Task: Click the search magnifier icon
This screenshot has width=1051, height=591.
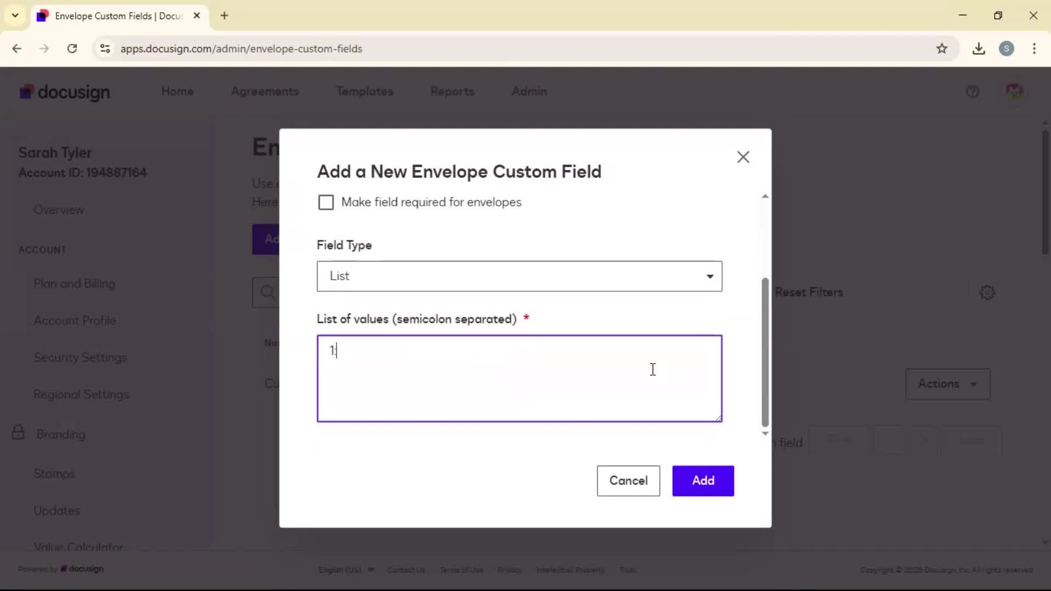Action: [x=267, y=292]
